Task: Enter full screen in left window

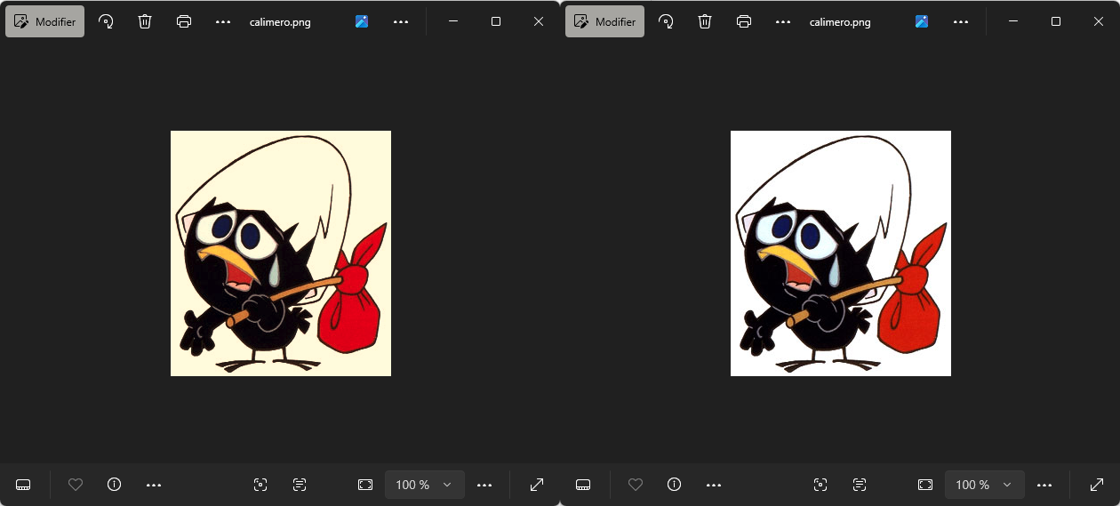Action: [x=537, y=485]
